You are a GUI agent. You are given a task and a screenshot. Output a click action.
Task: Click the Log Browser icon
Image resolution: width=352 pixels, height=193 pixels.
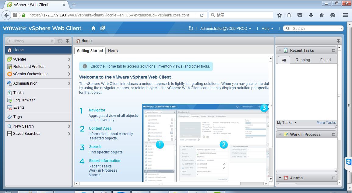click(9, 100)
